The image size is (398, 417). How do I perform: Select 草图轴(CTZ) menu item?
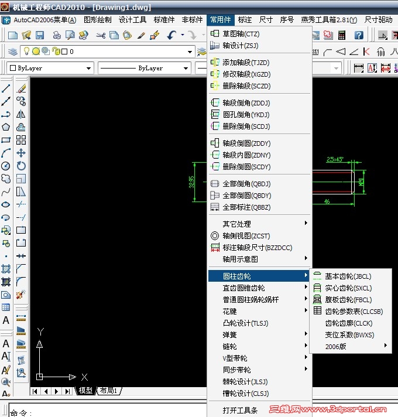point(259,33)
